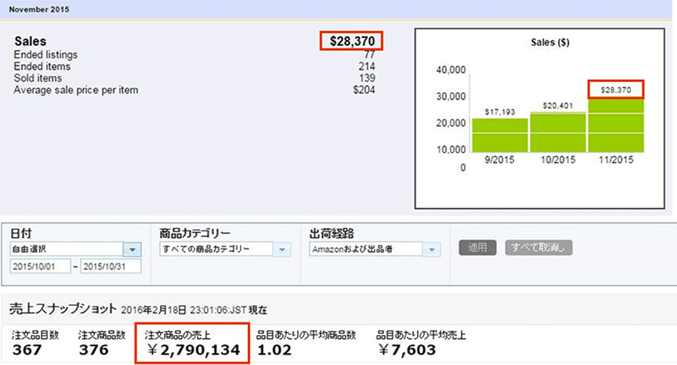Viewport: 677px width, 365px height.
Task: Expand the 商品カテゴリー dropdown
Action: (x=225, y=249)
